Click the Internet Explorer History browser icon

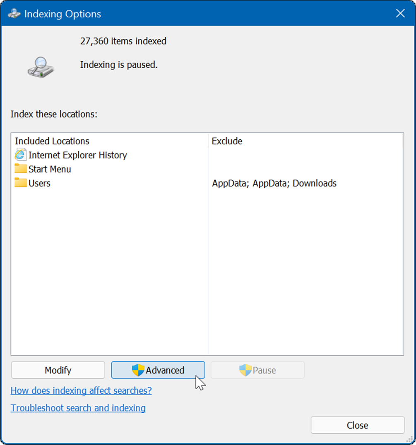[x=21, y=155]
